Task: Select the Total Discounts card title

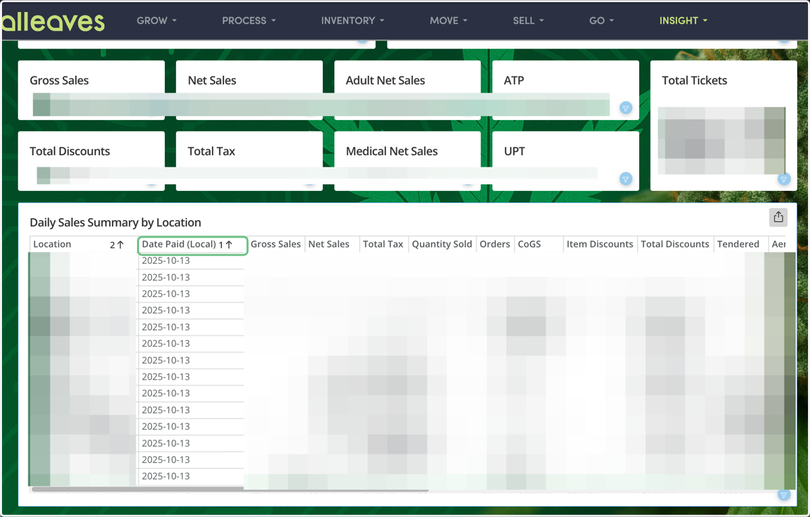Action: coord(70,151)
